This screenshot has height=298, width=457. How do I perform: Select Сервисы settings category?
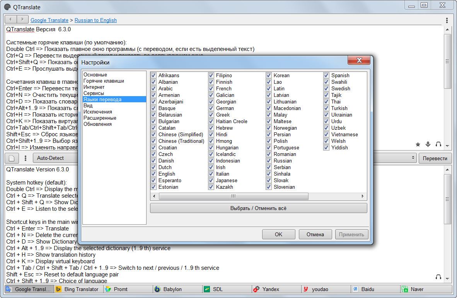tap(114, 93)
